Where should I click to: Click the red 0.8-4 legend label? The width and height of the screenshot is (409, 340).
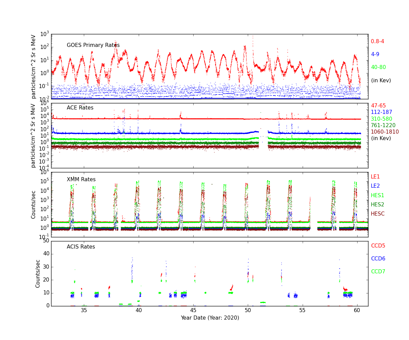pyautogui.click(x=377, y=41)
